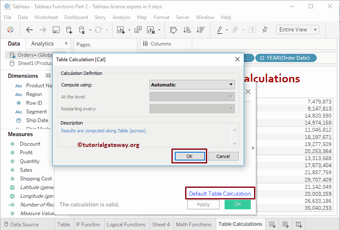Image resolution: width=340 pixels, height=230 pixels.
Task: Click the Clear Sheet icon
Action: coord(151,30)
